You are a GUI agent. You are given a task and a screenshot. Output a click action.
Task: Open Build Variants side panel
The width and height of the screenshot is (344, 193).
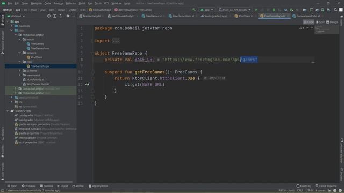(x=3, y=172)
